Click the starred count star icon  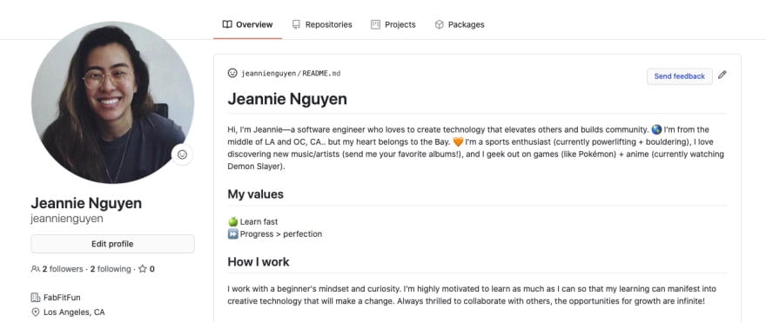tap(143, 269)
